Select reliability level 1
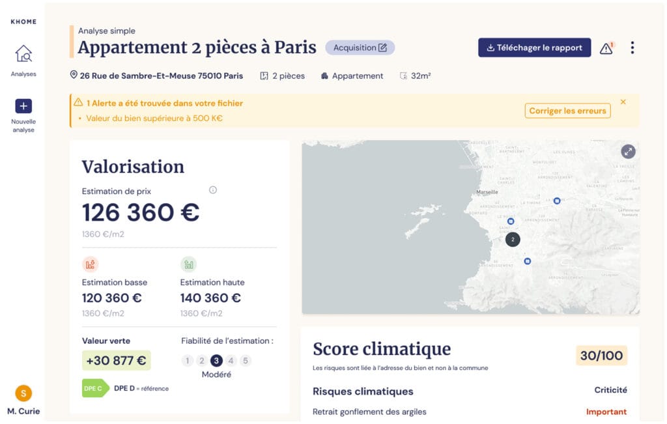Image resolution: width=667 pixels, height=424 pixels. (188, 361)
